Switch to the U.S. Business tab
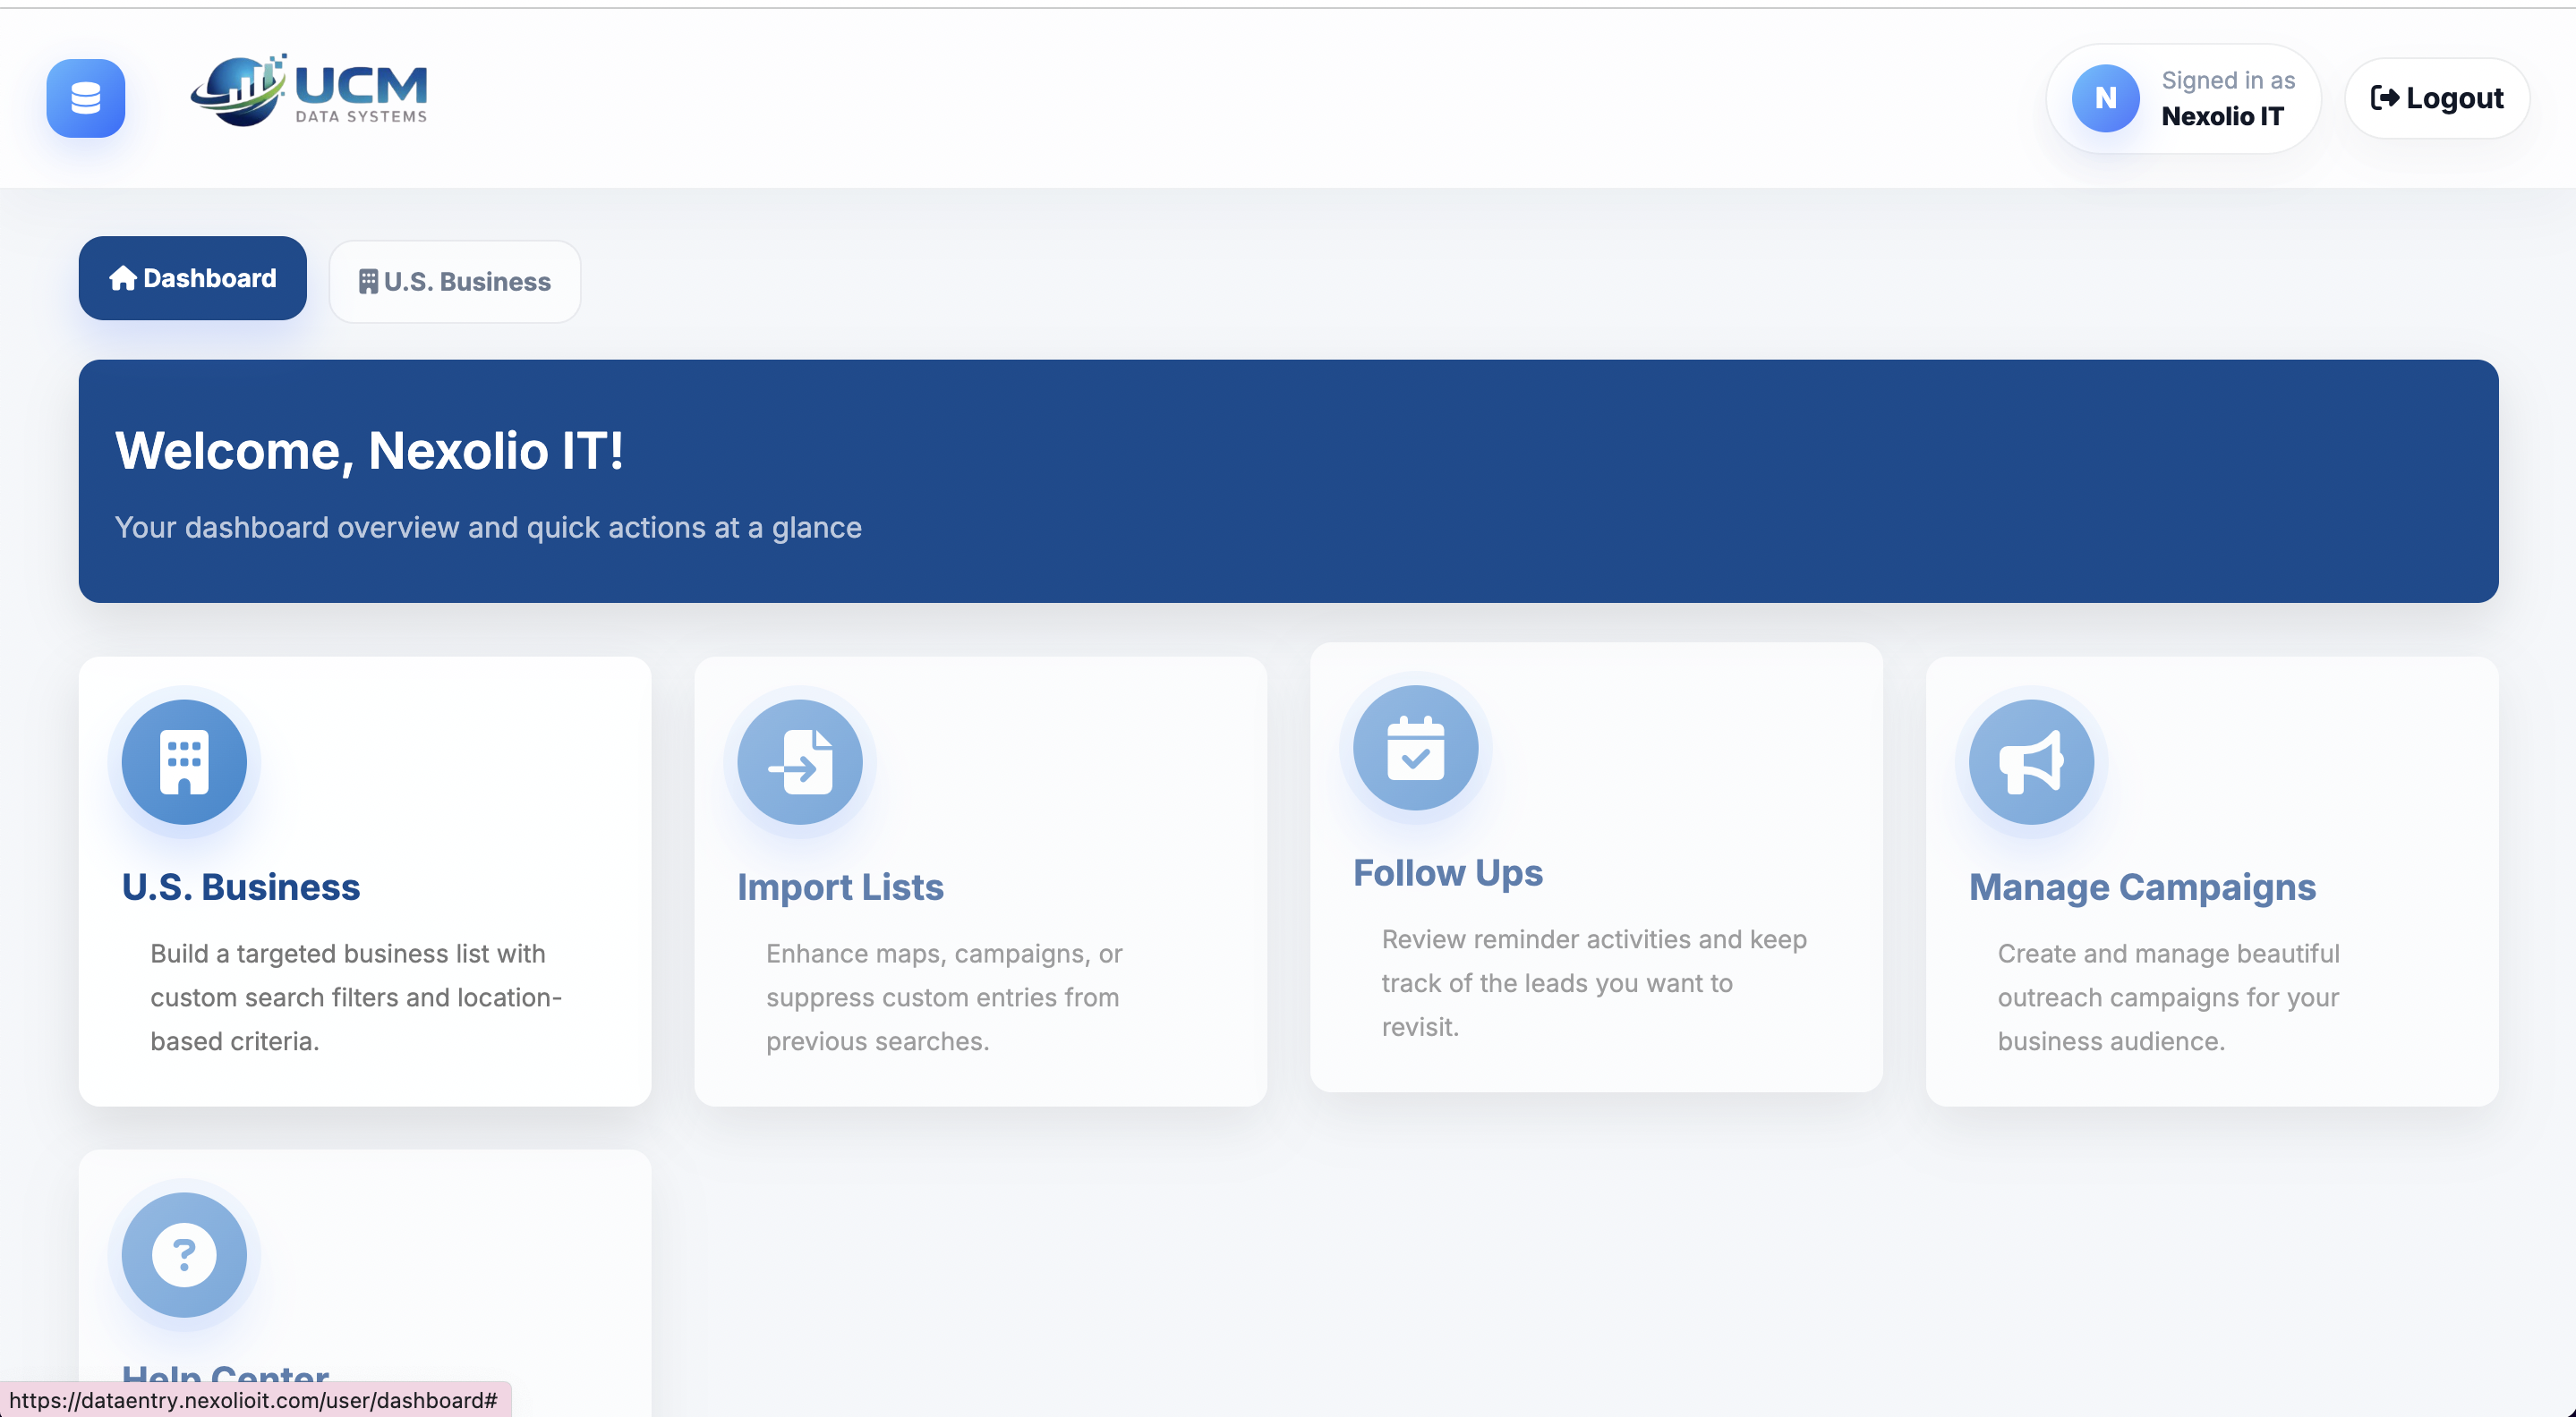 click(x=455, y=282)
